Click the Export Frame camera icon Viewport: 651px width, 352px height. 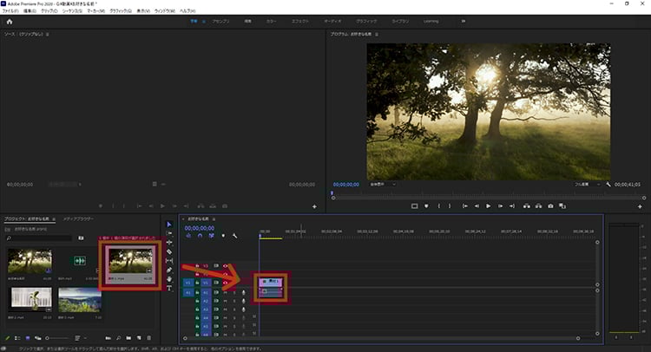click(x=550, y=206)
